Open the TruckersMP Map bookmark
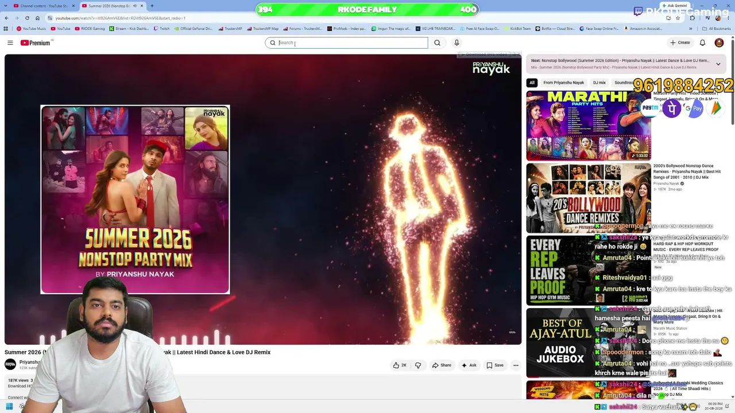 coord(262,29)
